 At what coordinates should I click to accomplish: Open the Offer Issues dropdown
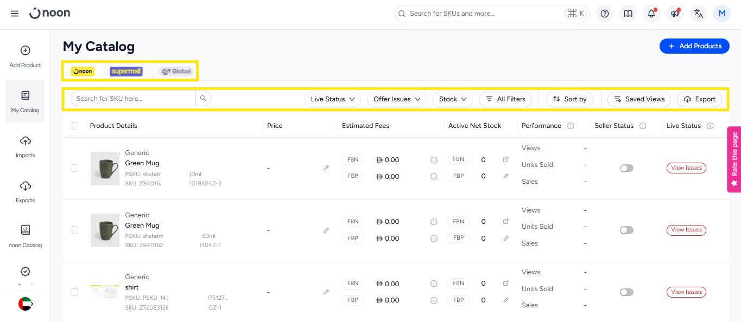coord(396,99)
